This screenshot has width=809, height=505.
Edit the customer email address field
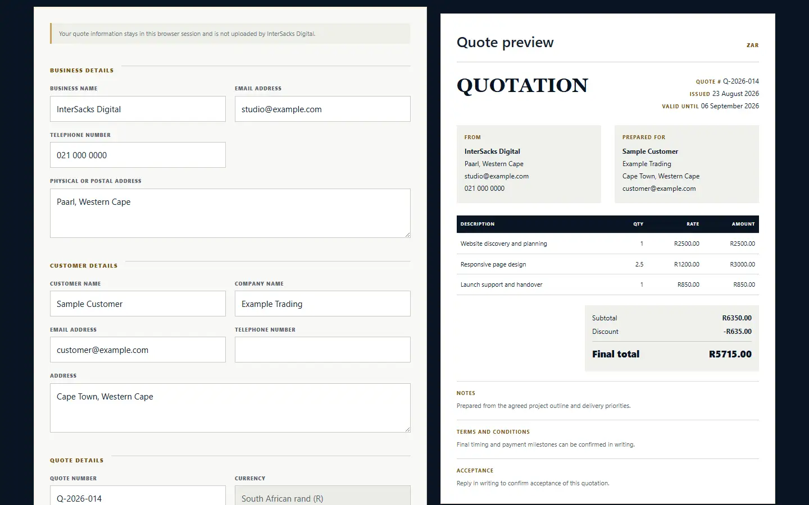click(x=138, y=350)
